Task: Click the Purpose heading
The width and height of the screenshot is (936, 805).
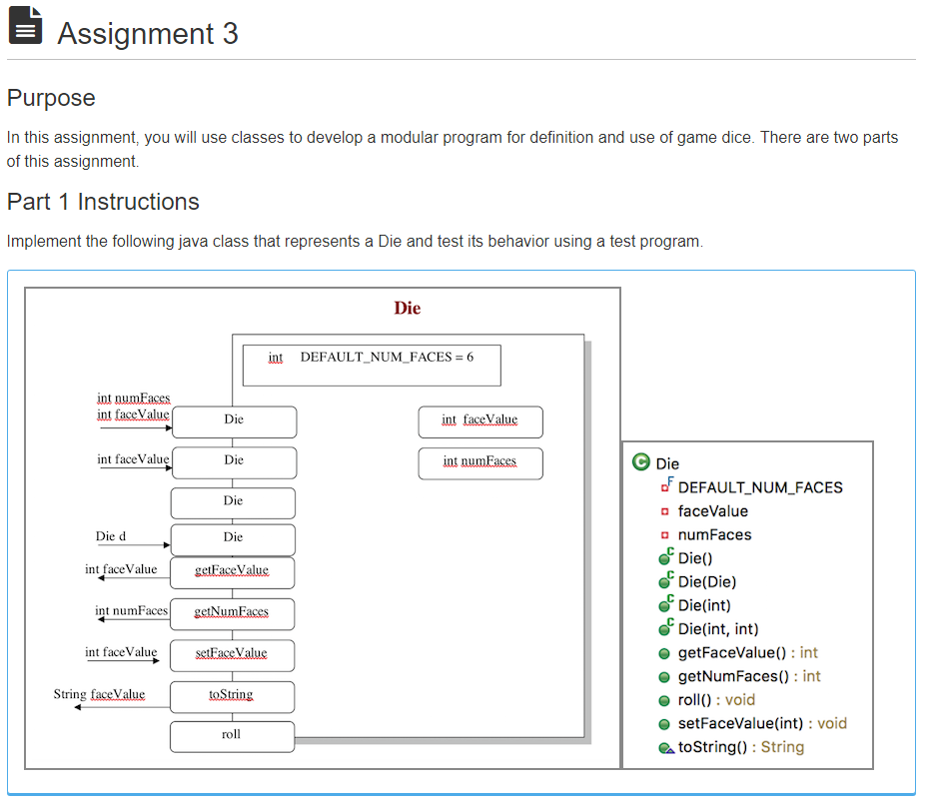Action: coord(50,98)
